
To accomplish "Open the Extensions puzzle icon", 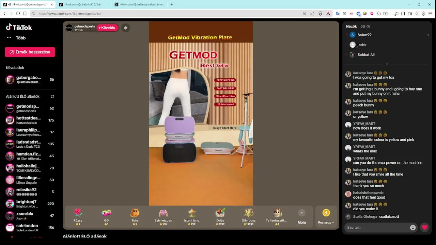I will point(379,14).
